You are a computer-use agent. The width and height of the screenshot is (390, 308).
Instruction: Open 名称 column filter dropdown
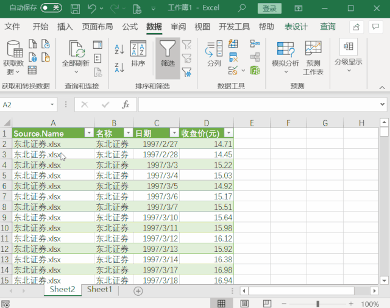[x=129, y=133]
